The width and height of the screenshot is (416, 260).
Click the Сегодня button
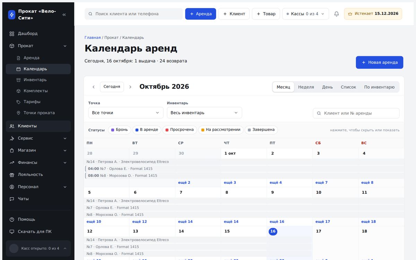(112, 87)
